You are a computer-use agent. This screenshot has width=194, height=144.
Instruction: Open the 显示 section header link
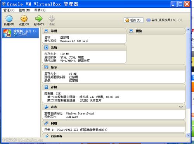[54, 67]
